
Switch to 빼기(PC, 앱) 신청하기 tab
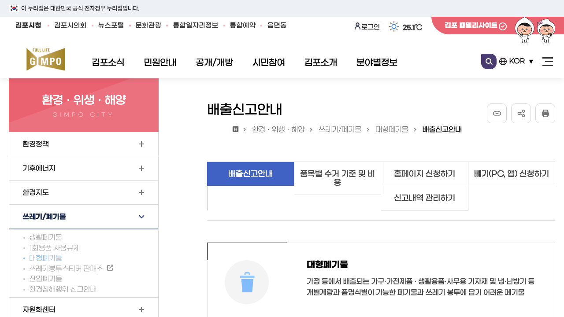pyautogui.click(x=512, y=174)
